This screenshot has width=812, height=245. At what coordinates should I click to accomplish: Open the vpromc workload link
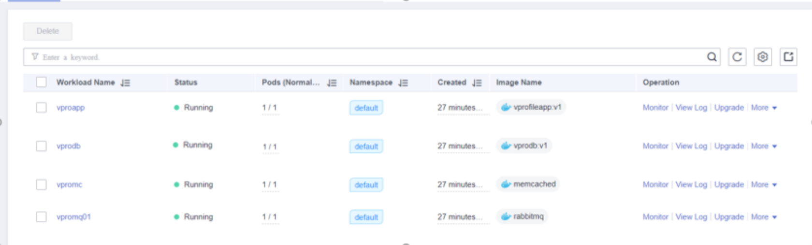click(69, 185)
